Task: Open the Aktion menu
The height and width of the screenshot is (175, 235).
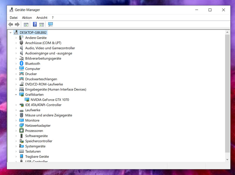Action: [x=27, y=18]
